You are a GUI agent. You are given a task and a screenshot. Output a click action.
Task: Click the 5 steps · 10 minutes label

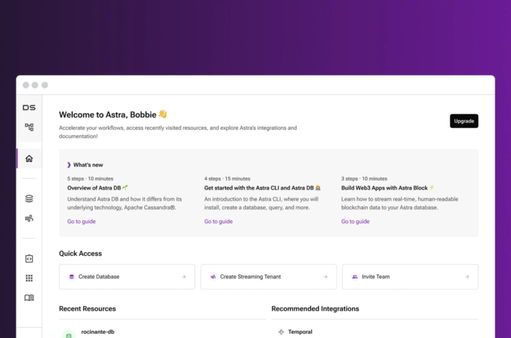tap(90, 179)
